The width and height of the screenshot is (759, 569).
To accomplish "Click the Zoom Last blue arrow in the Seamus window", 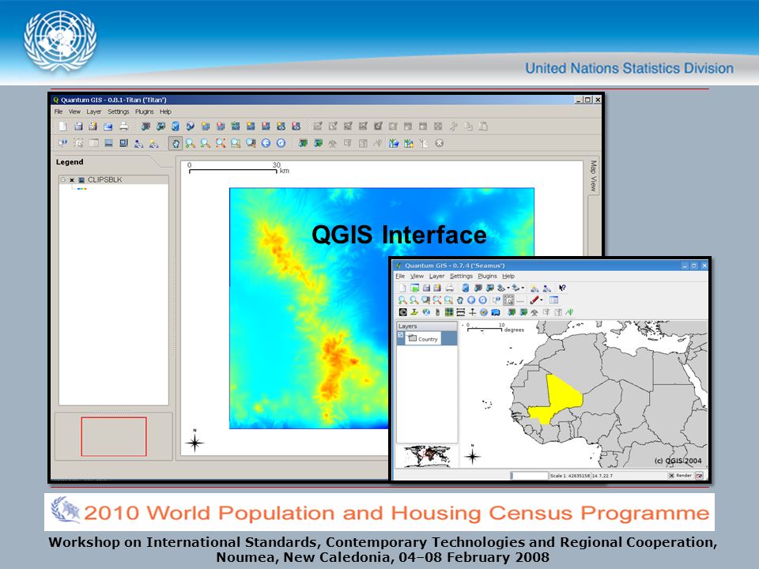I will (471, 300).
